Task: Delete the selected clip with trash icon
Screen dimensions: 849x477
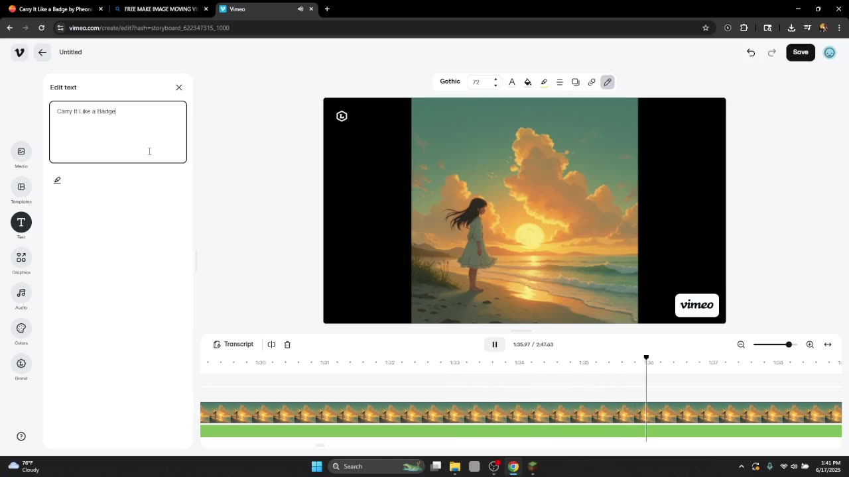Action: coord(287,344)
